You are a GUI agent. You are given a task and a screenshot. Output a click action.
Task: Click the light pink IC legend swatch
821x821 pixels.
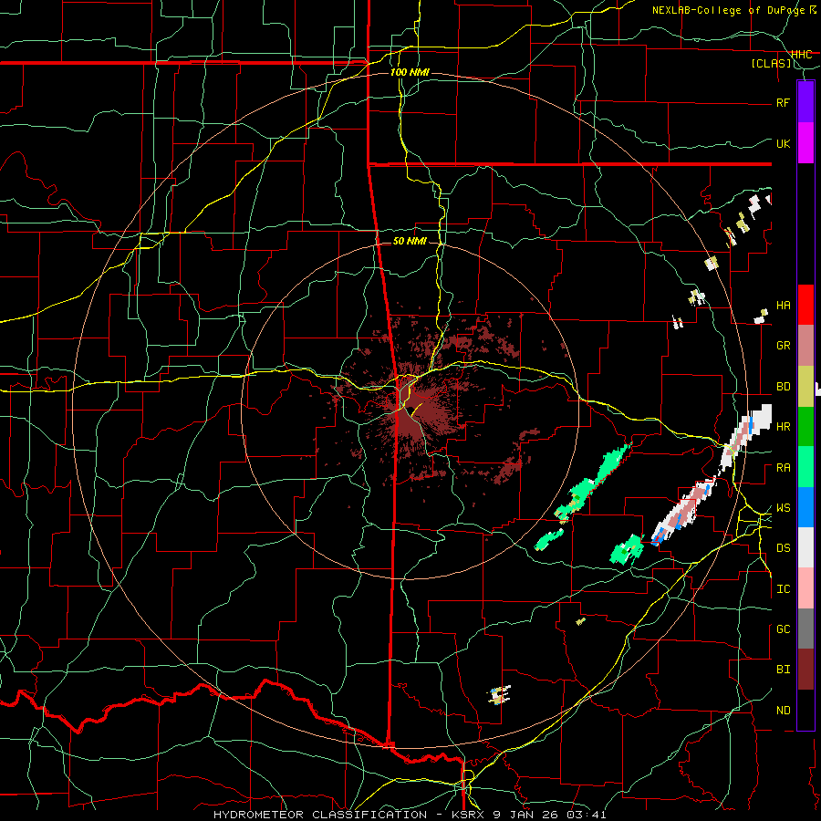pos(805,588)
